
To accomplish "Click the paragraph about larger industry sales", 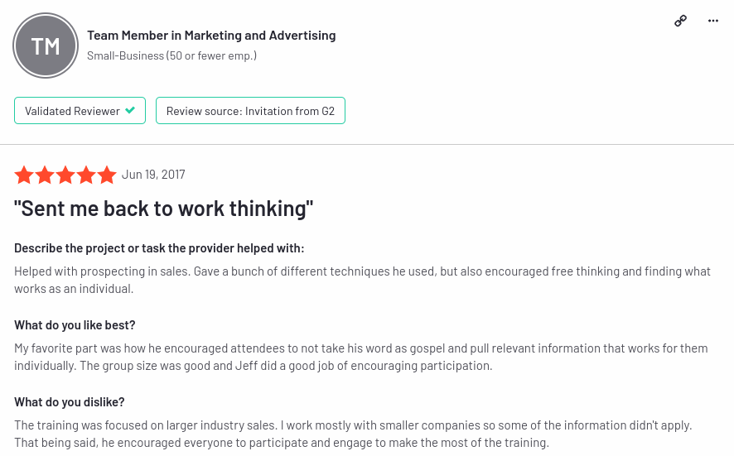I will 353,434.
